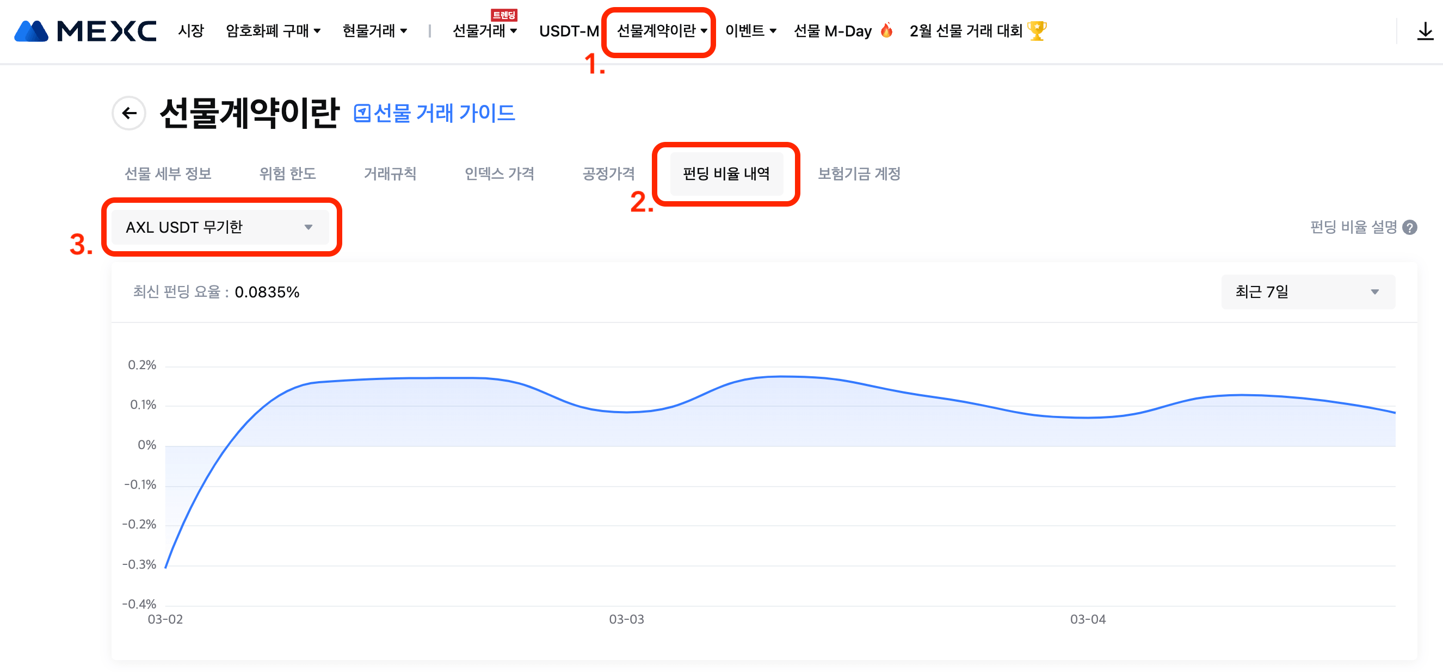
Task: Click the fire icon beside 선물 M-Day
Action: 886,30
